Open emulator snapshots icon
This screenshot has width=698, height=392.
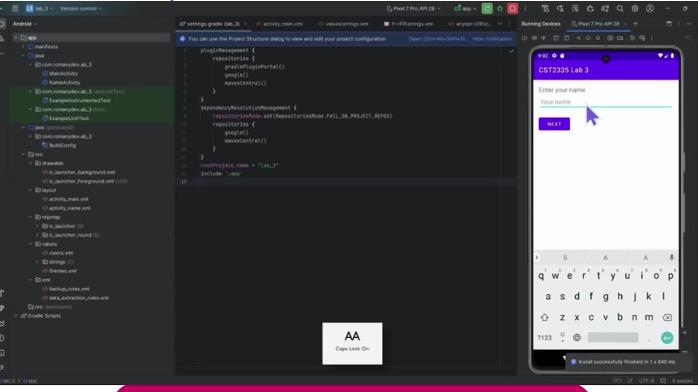tap(633, 38)
